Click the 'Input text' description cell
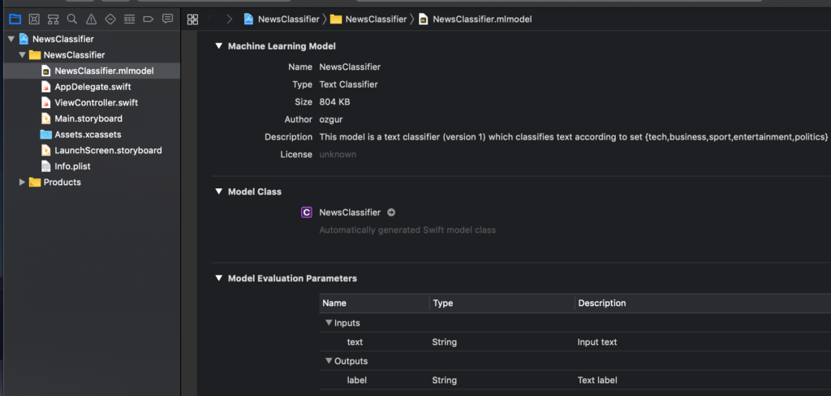This screenshot has width=831, height=396. 596,342
